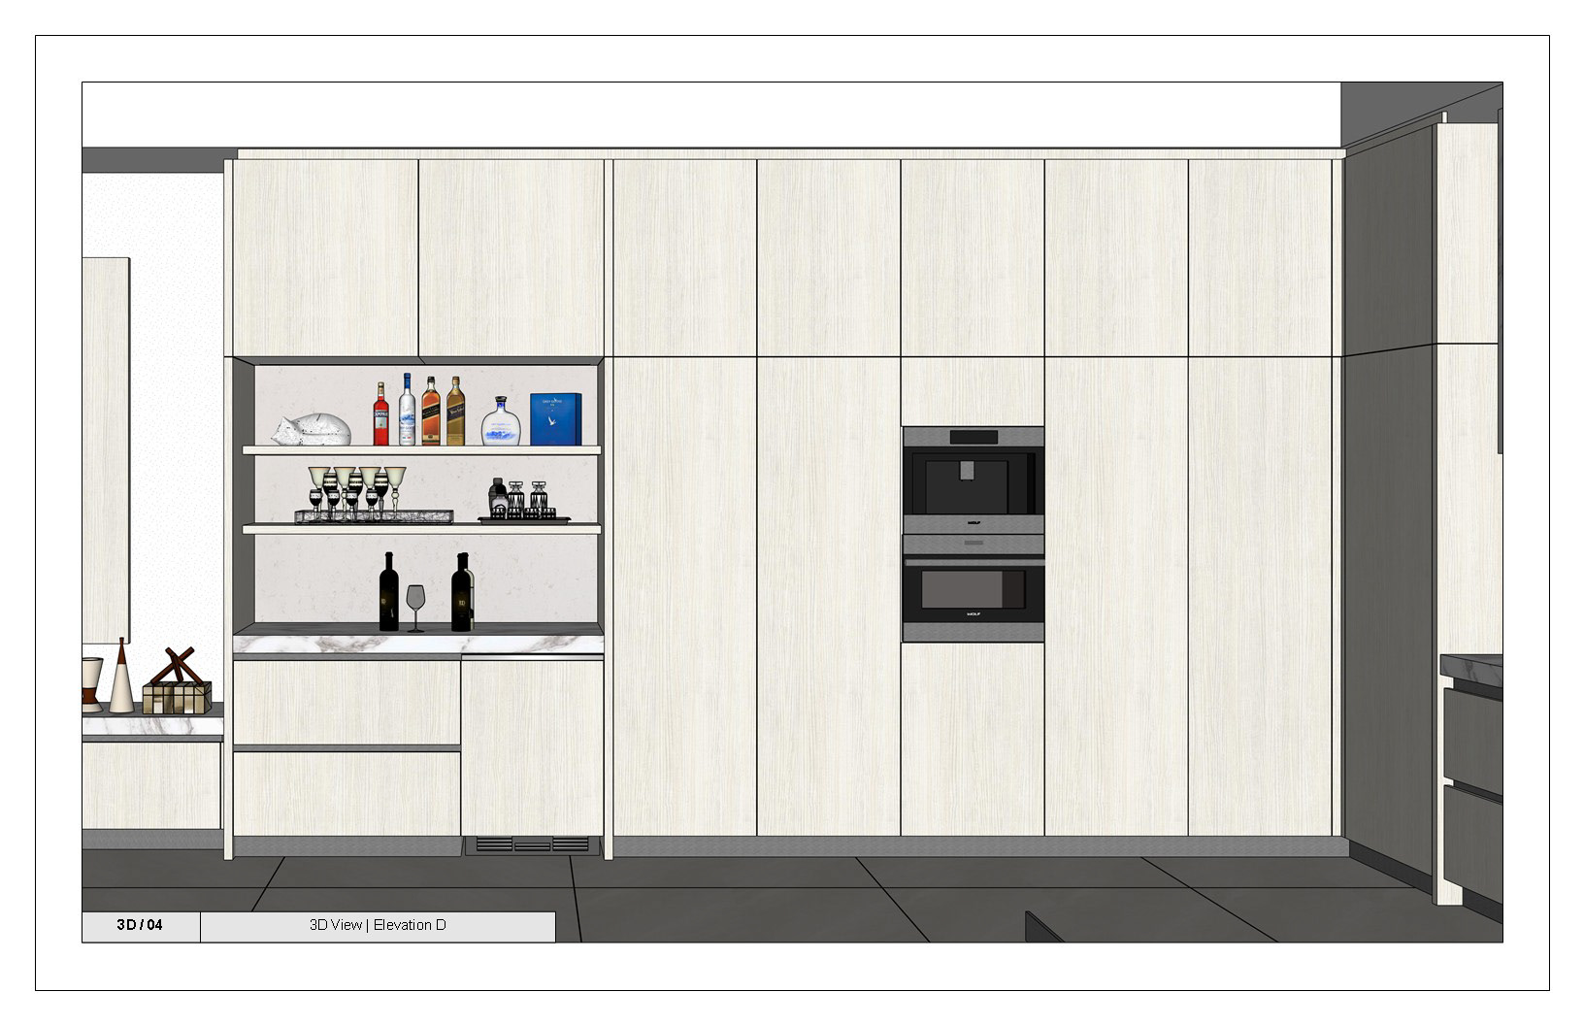Click the built-in Wolf coffee machine
The height and width of the screenshot is (1025, 1584).
tap(973, 479)
